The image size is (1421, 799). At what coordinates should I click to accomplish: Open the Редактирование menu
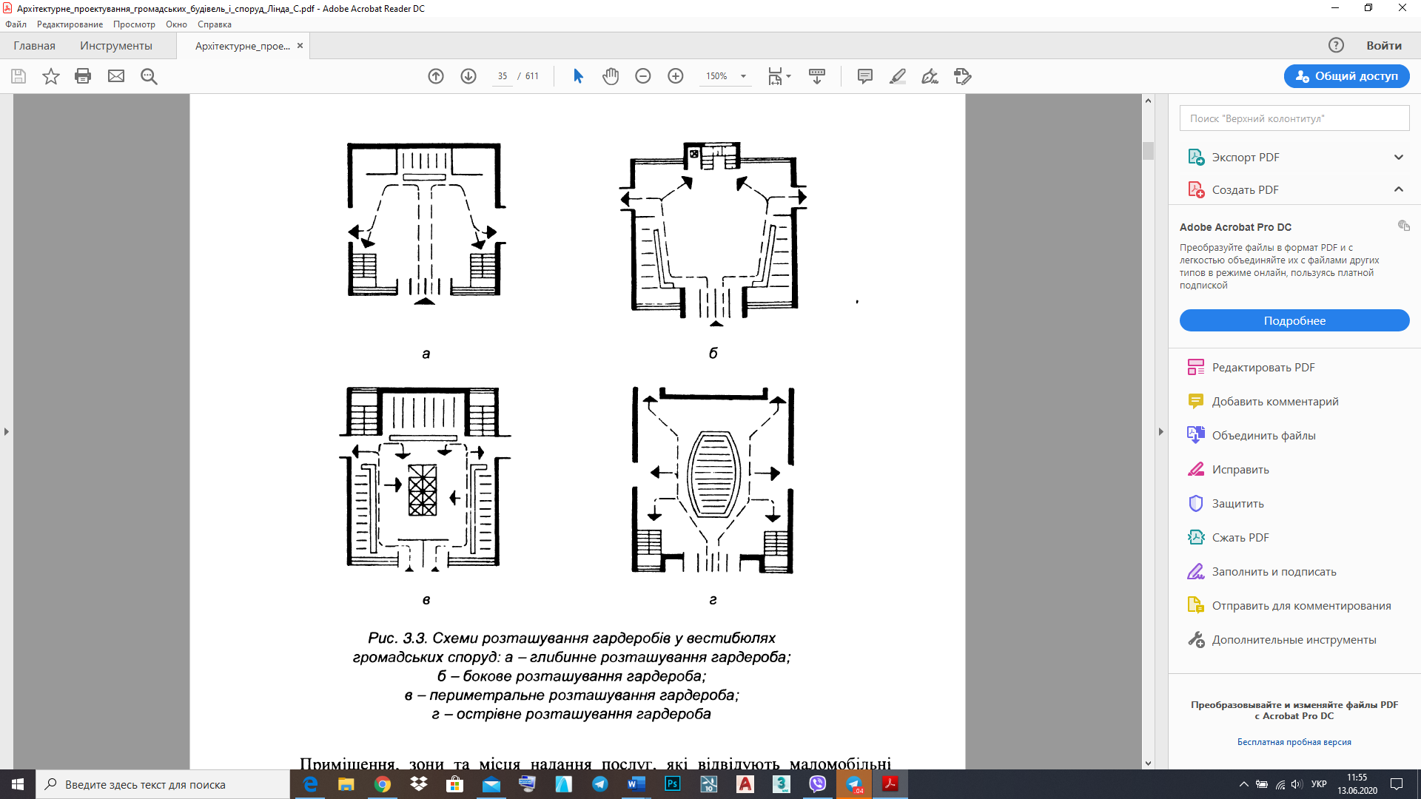[70, 24]
